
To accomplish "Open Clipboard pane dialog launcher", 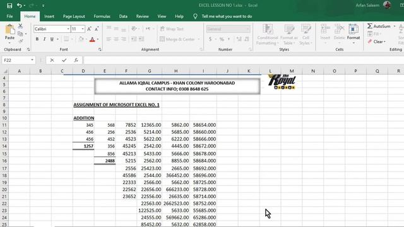I will click(28, 49).
